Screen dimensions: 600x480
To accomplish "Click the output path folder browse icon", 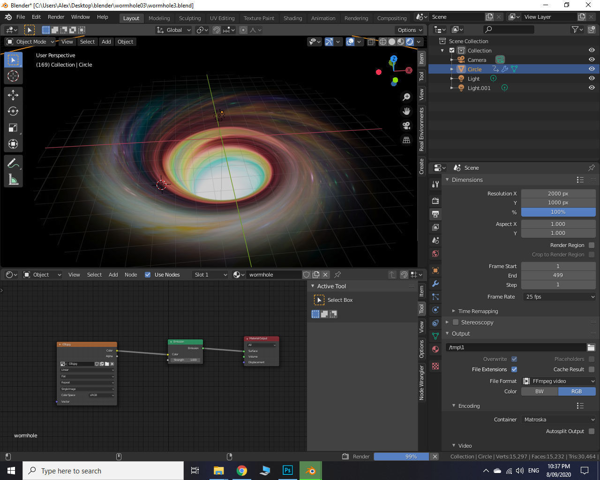I will coord(591,347).
